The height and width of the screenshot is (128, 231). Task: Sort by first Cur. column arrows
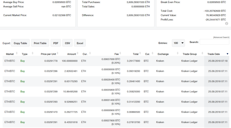pyautogui.click(x=90, y=53)
